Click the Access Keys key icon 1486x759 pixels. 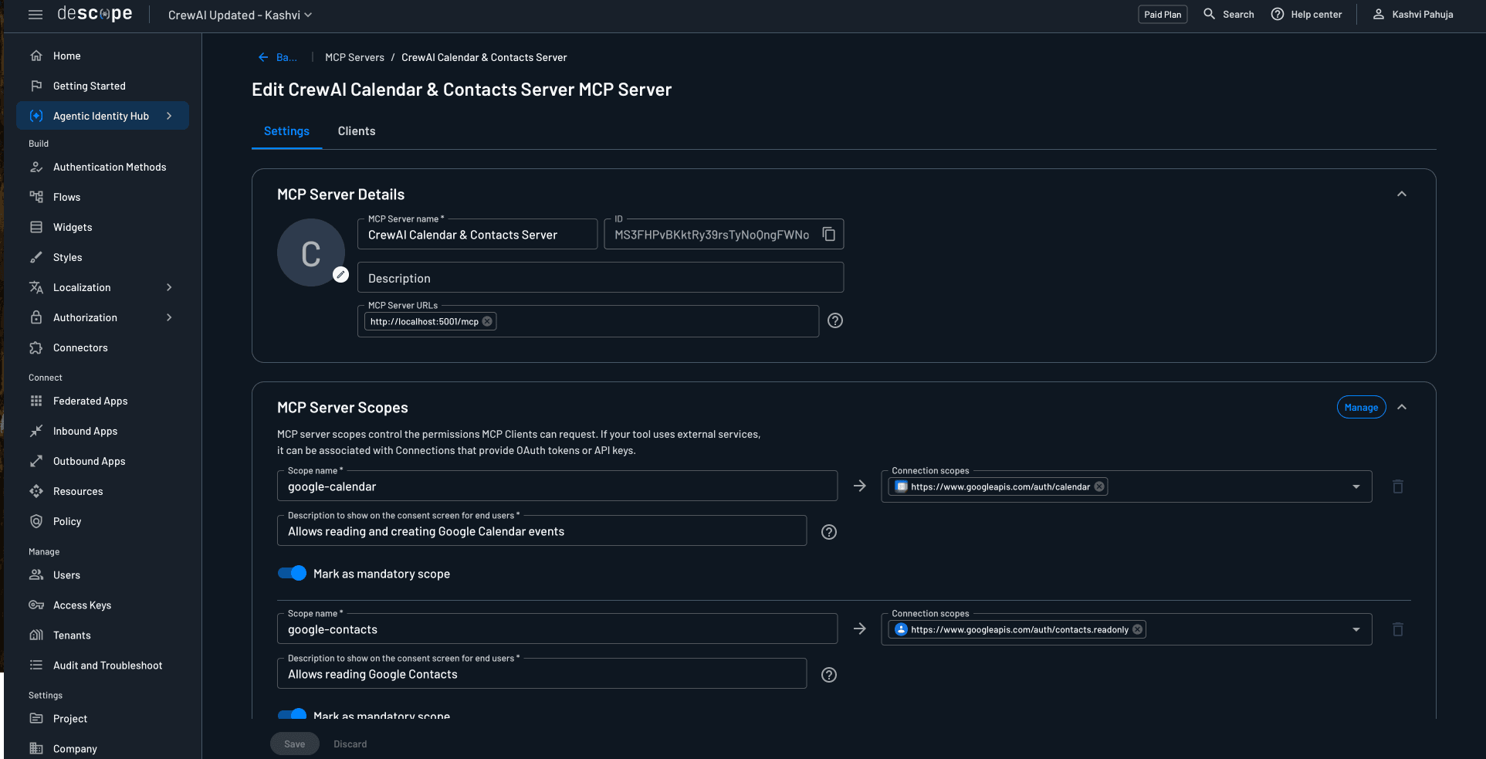point(36,605)
